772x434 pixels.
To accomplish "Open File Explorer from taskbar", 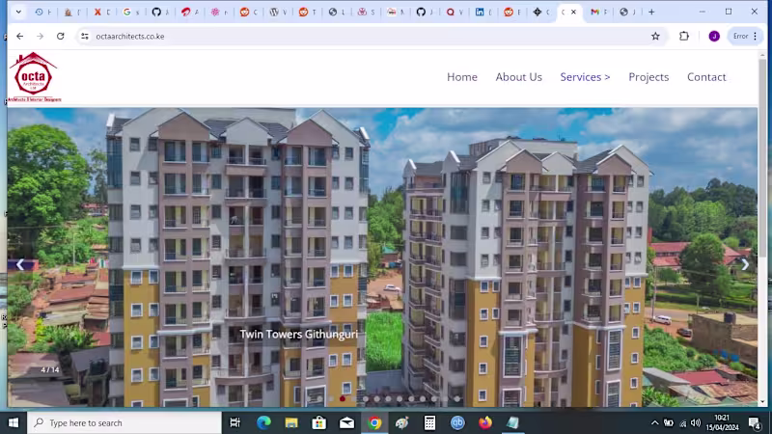I will point(291,422).
